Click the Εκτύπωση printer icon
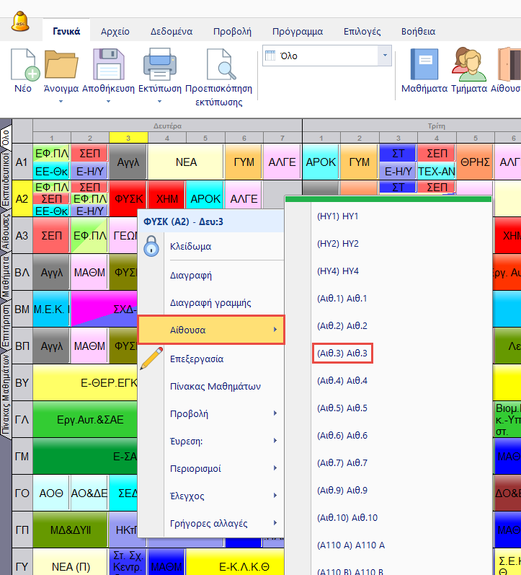The width and height of the screenshot is (521, 575). [159, 66]
